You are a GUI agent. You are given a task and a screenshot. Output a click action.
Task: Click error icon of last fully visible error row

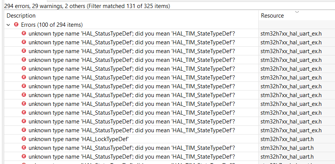24,156
